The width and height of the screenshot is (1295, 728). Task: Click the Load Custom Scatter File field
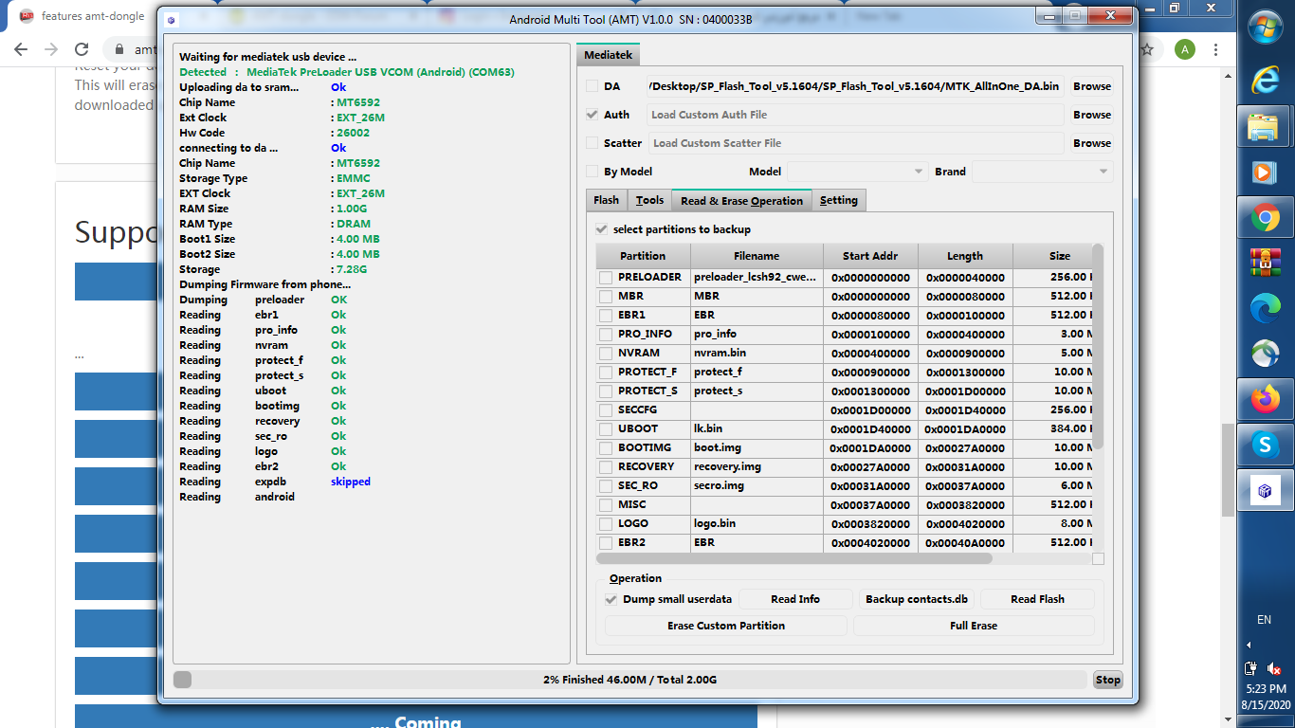[855, 143]
